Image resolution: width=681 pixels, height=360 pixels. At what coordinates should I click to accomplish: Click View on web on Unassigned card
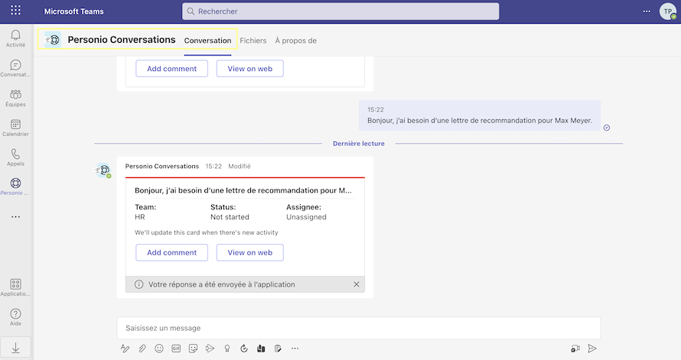point(249,252)
